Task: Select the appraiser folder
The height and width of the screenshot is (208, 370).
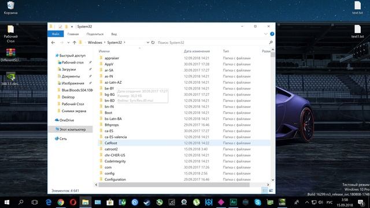Action: [x=112, y=58]
